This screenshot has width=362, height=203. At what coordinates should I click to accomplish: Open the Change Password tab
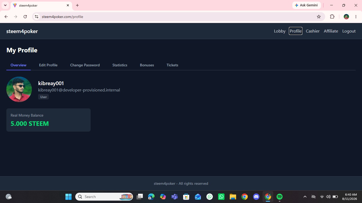pyautogui.click(x=85, y=65)
